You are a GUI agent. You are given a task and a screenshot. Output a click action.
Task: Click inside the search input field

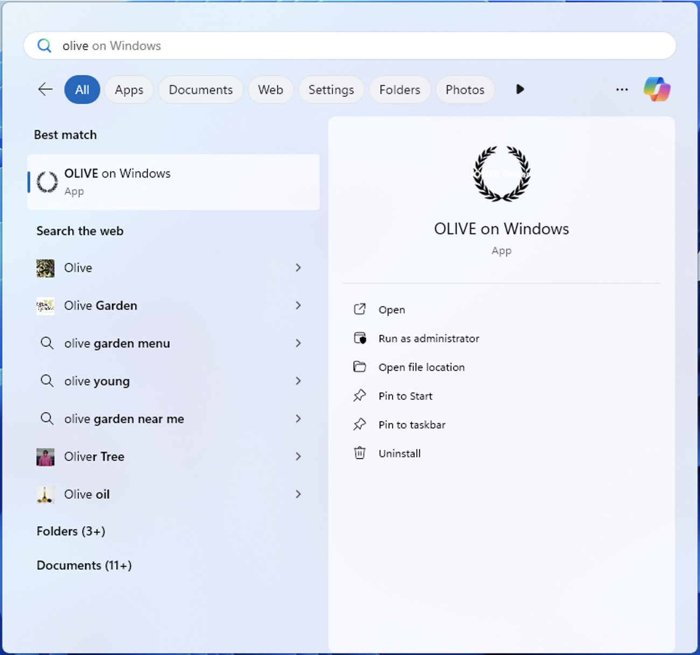tap(215, 45)
